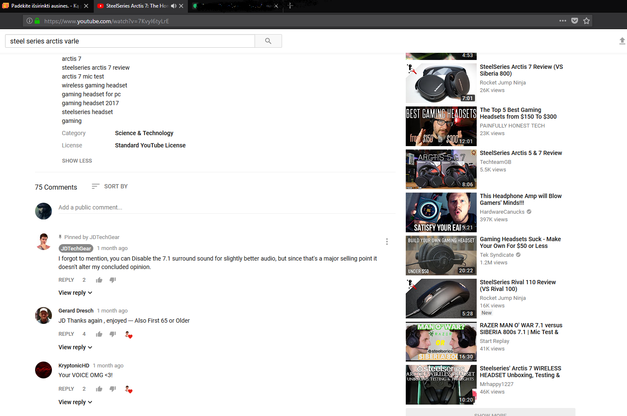Click the Pocket save icon in the address bar
This screenshot has height=416, width=627.
[575, 21]
